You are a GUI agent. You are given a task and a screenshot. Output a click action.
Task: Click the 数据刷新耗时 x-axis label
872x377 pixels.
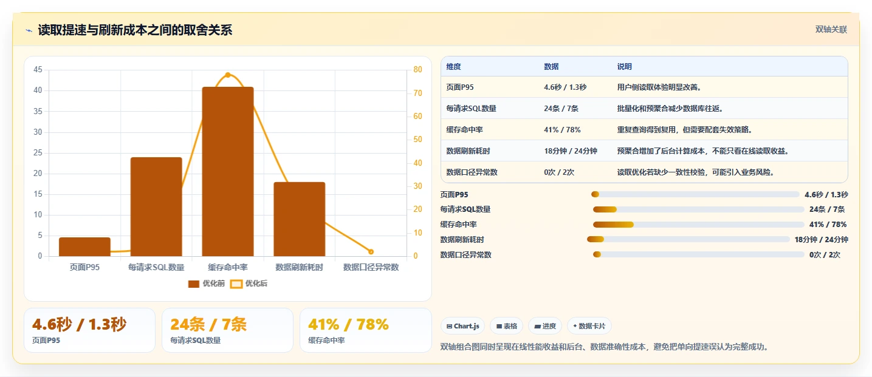click(299, 267)
